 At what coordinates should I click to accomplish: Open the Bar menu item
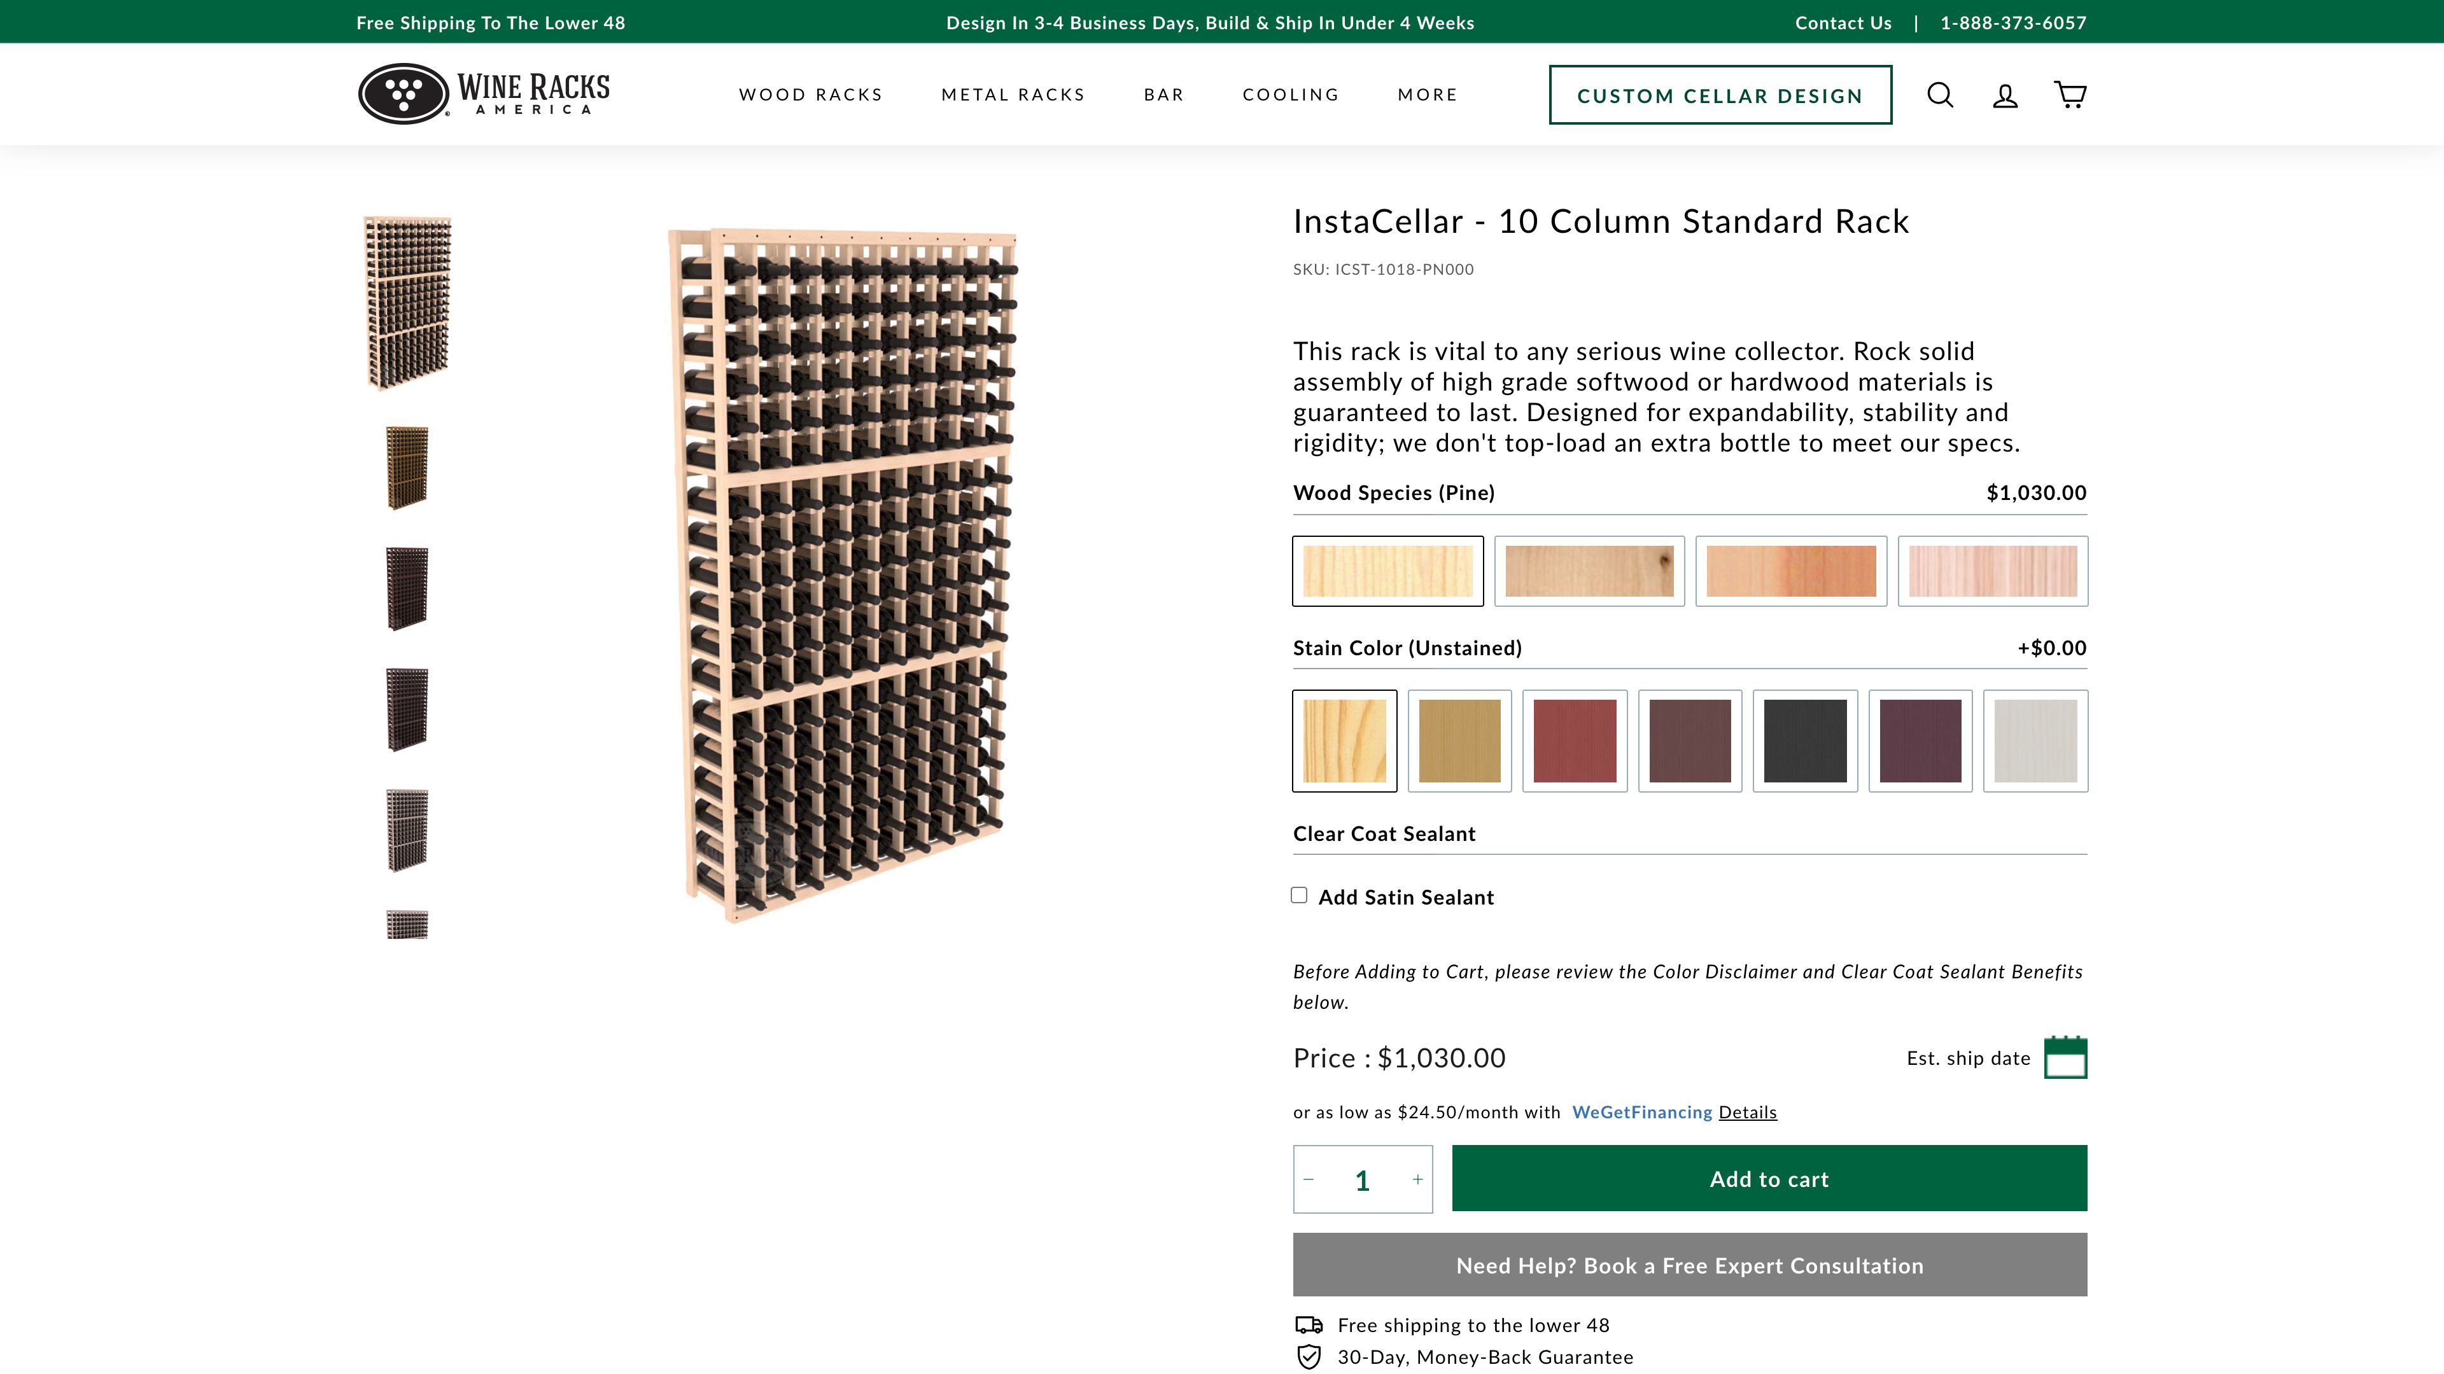[x=1163, y=94]
